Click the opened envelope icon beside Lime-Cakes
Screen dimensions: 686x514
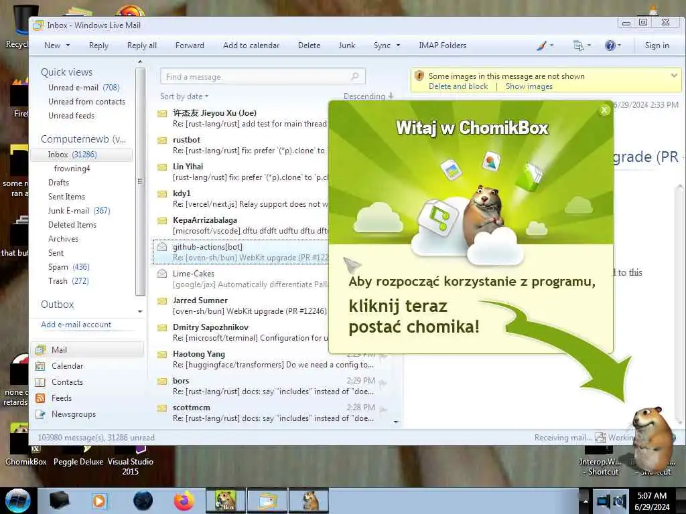click(x=162, y=274)
